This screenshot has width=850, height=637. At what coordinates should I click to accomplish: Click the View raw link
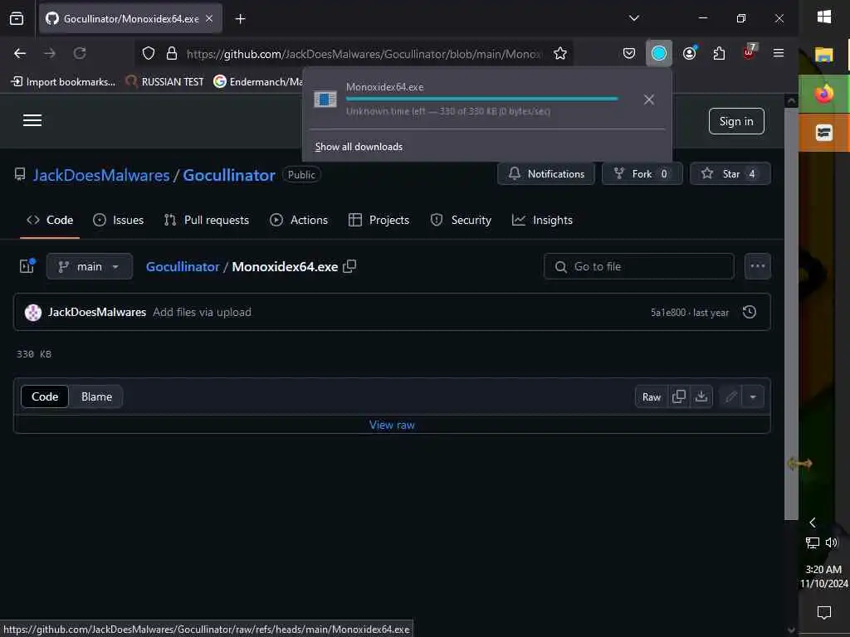(x=392, y=425)
